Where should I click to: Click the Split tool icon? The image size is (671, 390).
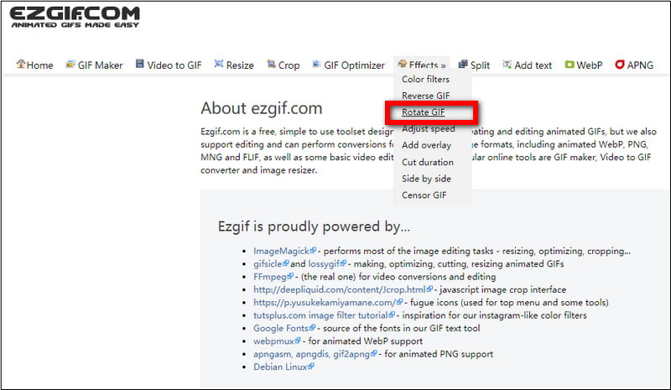(463, 65)
